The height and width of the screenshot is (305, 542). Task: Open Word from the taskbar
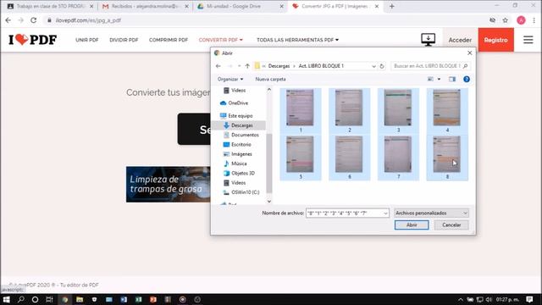coord(124,299)
